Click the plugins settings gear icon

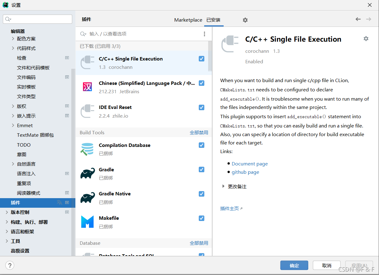coord(245,20)
